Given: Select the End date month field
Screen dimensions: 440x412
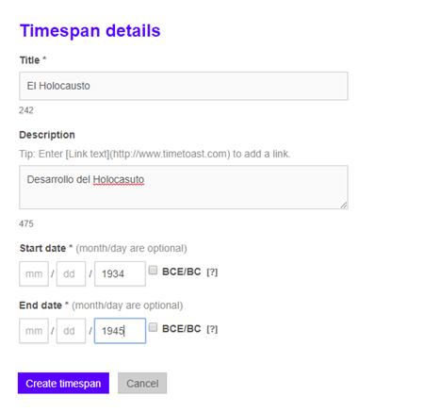Looking at the screenshot, I should point(34,331).
